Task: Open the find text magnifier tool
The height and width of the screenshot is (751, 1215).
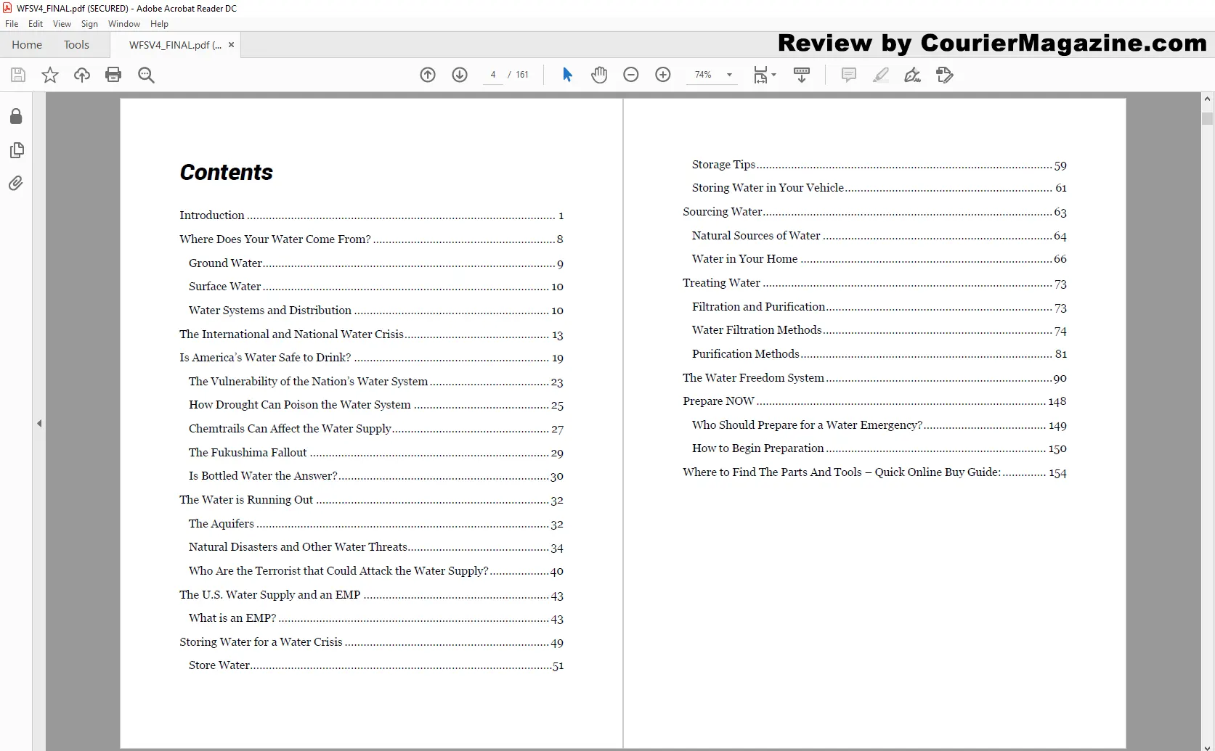Action: click(146, 75)
